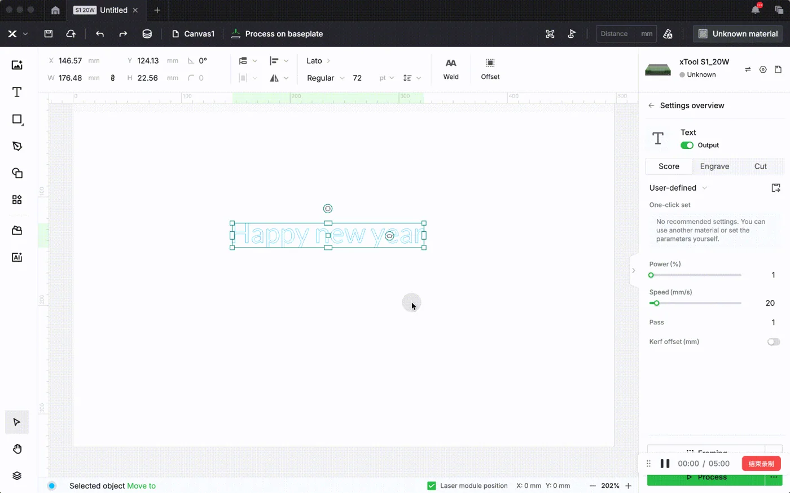Zoom in canvas with plus button
Image resolution: width=790 pixels, height=493 pixels.
pos(628,486)
